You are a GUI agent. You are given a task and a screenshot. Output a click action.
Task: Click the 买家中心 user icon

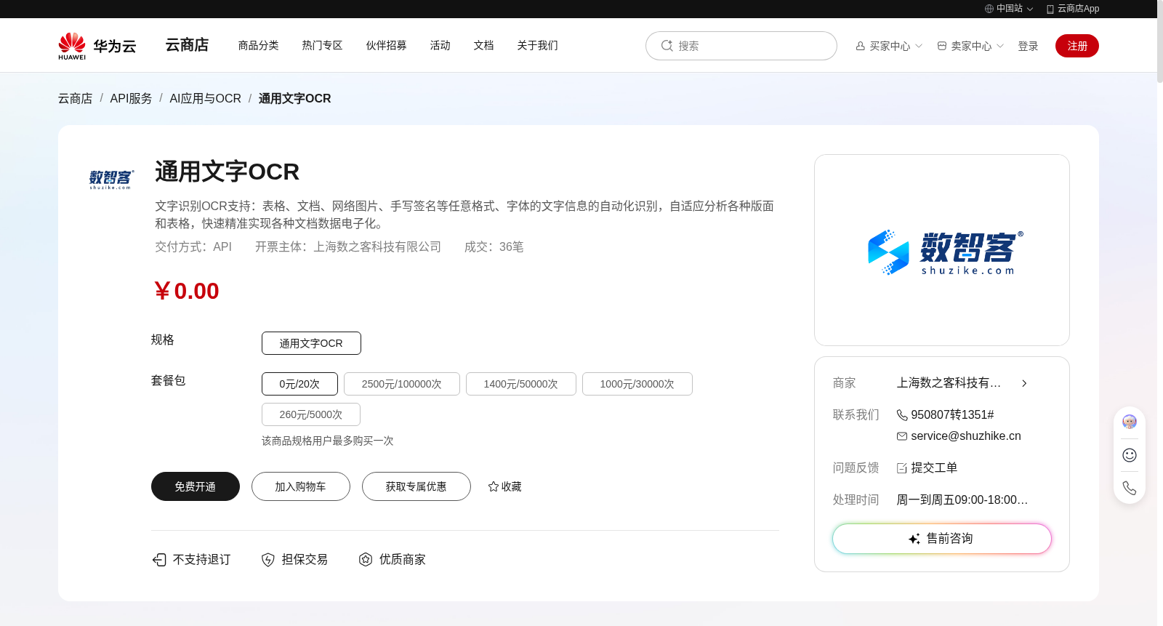[861, 46]
